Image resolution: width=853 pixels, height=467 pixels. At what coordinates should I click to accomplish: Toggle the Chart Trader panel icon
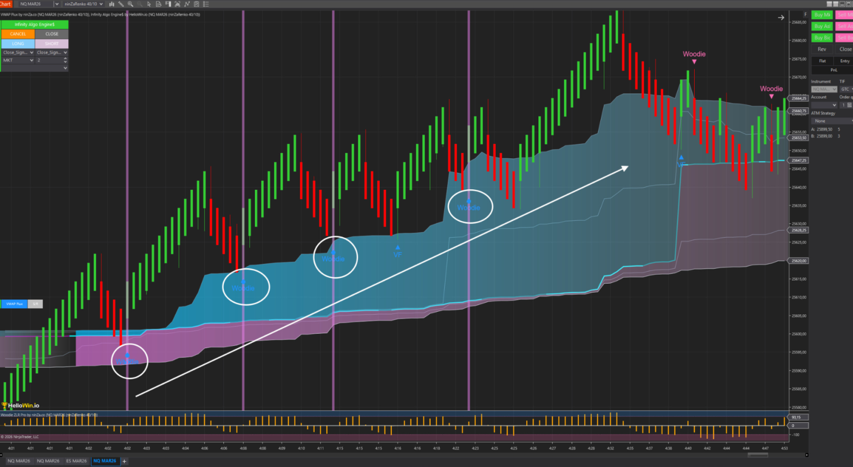coord(168,4)
